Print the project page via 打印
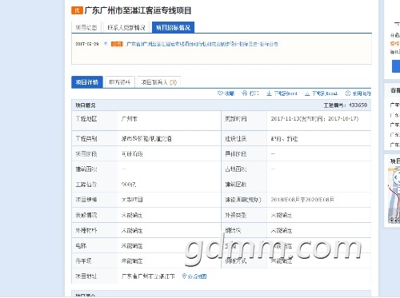The image size is (400, 298). 250,93
